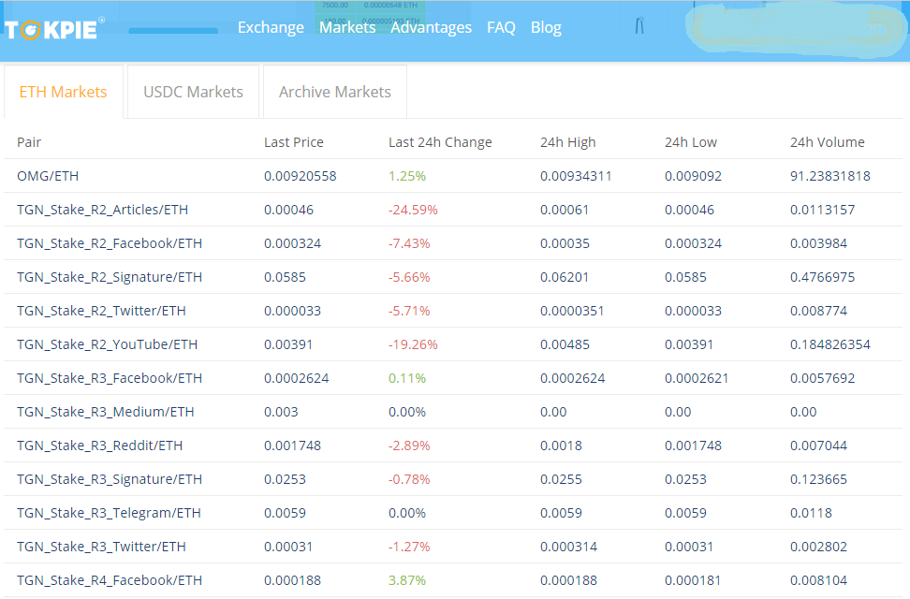Sort by Last 24h Change column header
Viewport: 910px width, 599px height.
tap(440, 142)
